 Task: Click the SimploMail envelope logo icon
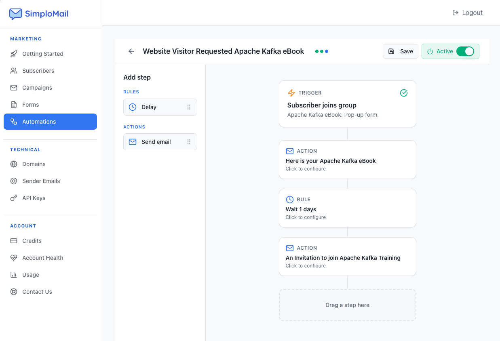[x=15, y=14]
